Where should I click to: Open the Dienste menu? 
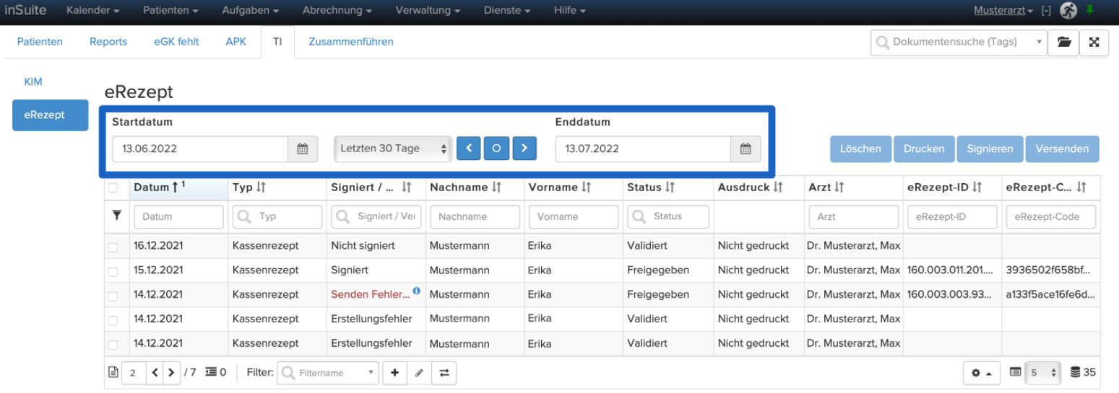point(506,11)
